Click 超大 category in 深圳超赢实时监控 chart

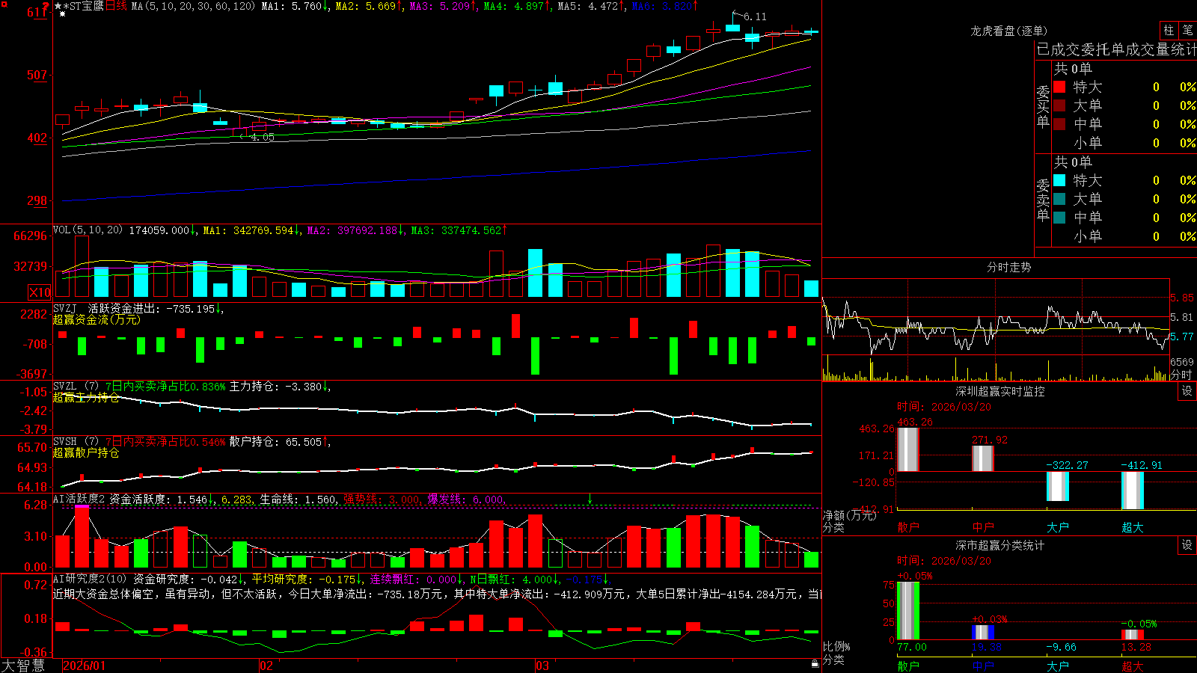point(1133,527)
